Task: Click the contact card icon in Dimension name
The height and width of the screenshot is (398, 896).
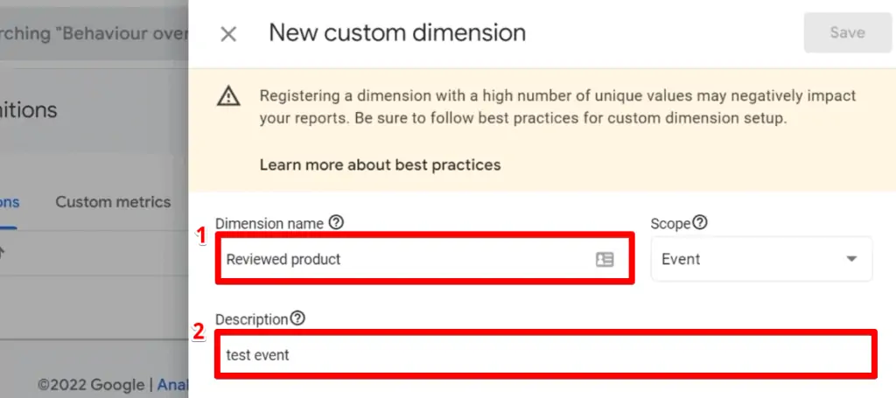Action: [x=605, y=259]
